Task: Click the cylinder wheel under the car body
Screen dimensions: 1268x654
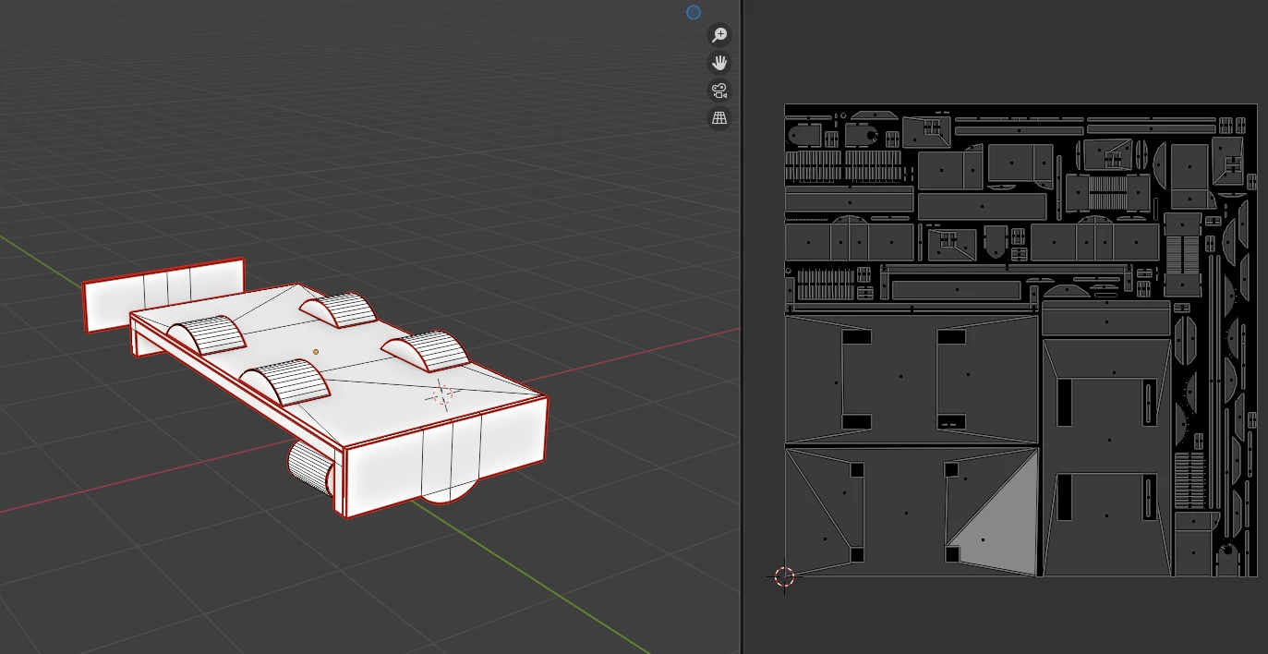Action: pyautogui.click(x=311, y=467)
